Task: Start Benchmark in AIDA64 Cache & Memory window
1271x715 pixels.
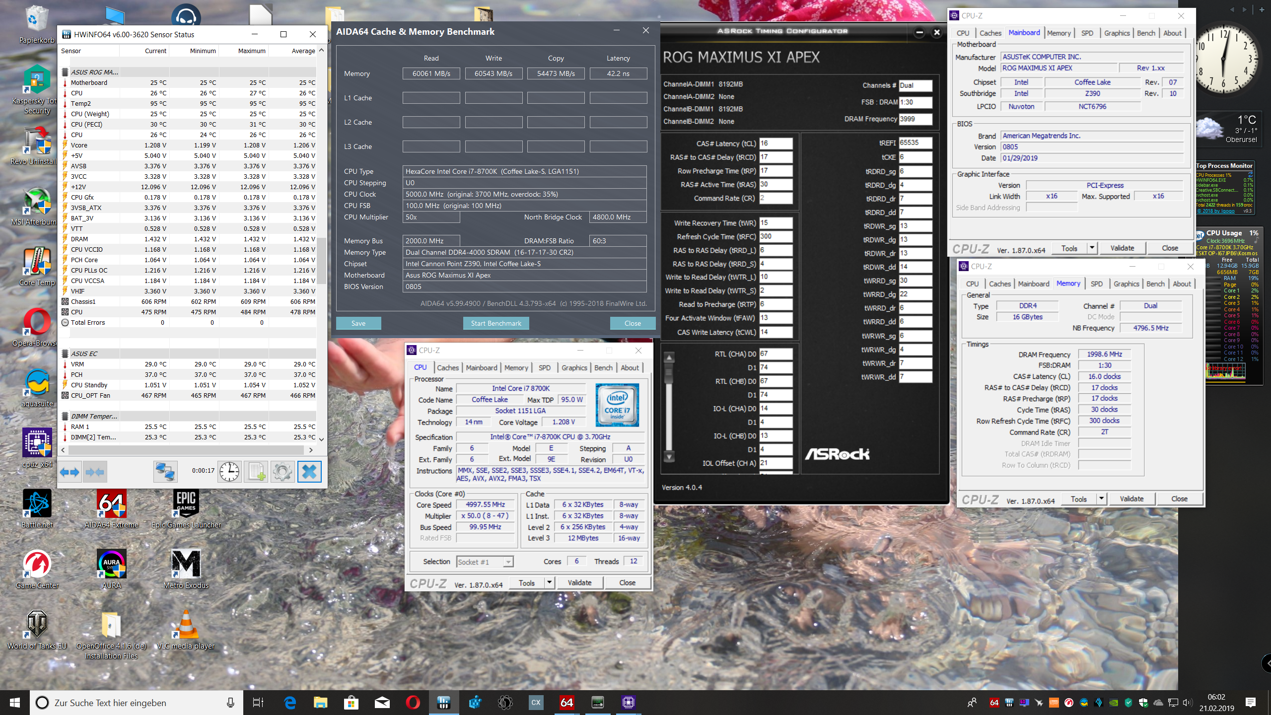Action: click(496, 323)
